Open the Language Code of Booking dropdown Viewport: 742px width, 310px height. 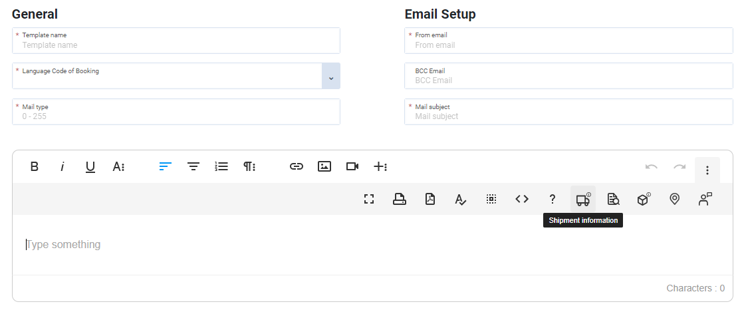click(331, 77)
